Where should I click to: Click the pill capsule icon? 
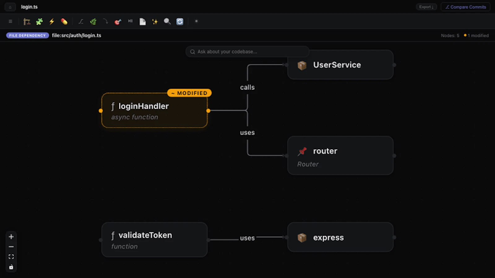pyautogui.click(x=64, y=22)
